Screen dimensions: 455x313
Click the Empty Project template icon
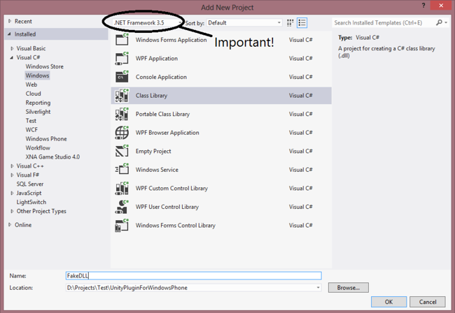(122, 151)
